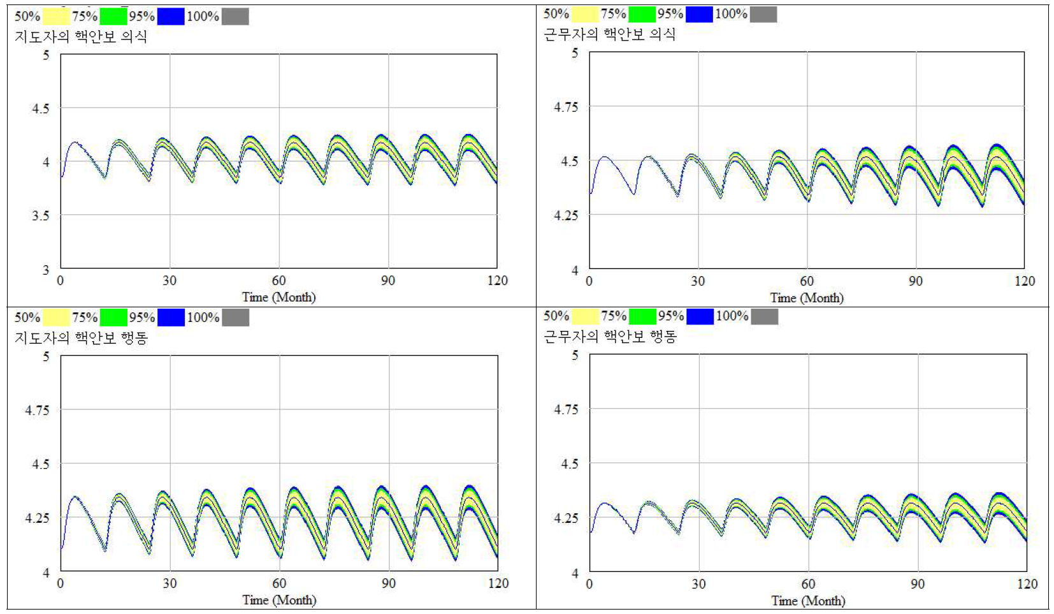This screenshot has width=1054, height=614.
Task: Select the chart title 지도자의 핵안보 의식
Action: click(x=81, y=37)
